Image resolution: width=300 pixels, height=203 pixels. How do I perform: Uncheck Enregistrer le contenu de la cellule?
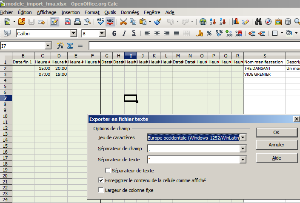(x=101, y=180)
